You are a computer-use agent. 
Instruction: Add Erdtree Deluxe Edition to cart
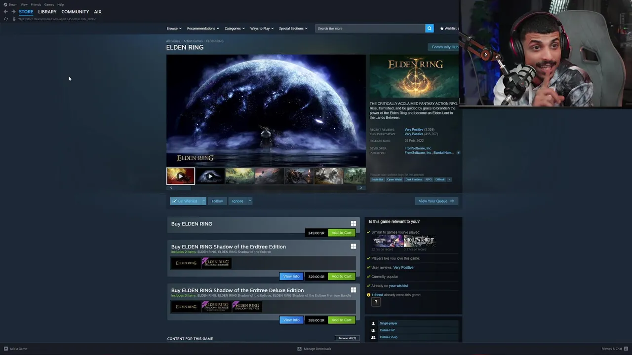tap(342, 320)
